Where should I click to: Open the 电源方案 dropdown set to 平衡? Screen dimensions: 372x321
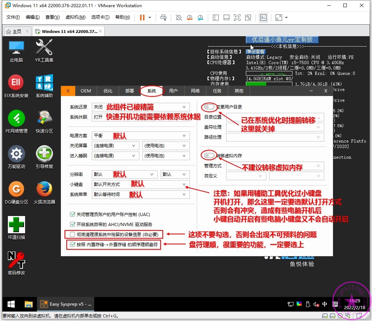click(x=141, y=136)
